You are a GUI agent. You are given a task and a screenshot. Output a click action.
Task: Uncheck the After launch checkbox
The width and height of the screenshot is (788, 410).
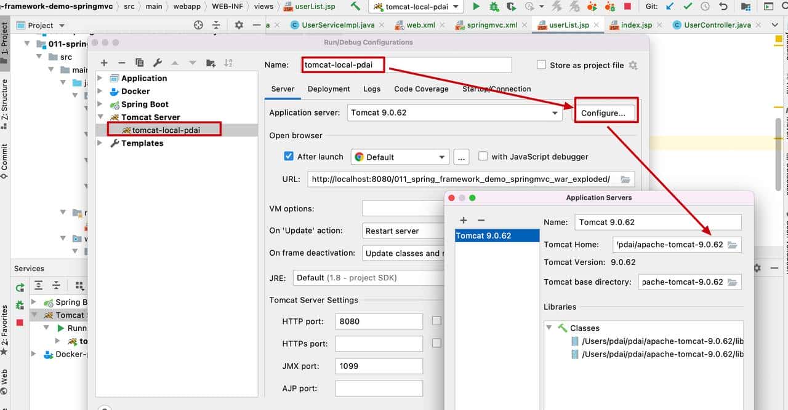coord(289,156)
